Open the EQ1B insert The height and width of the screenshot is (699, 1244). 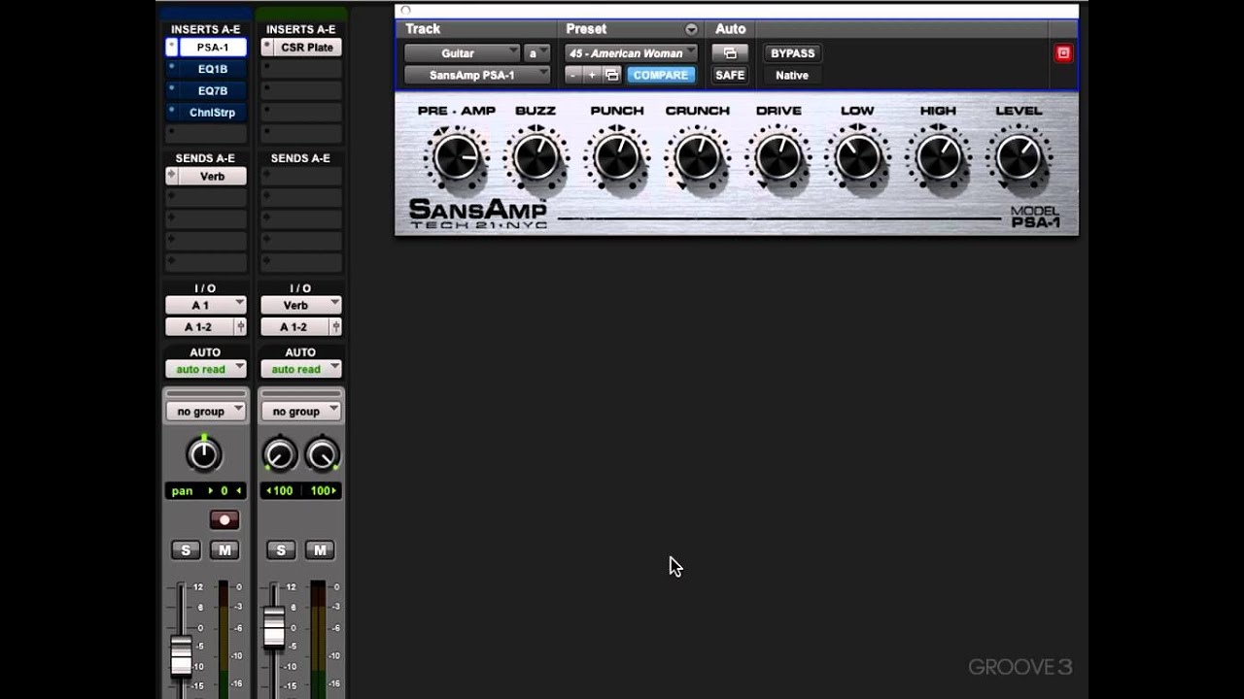(213, 69)
